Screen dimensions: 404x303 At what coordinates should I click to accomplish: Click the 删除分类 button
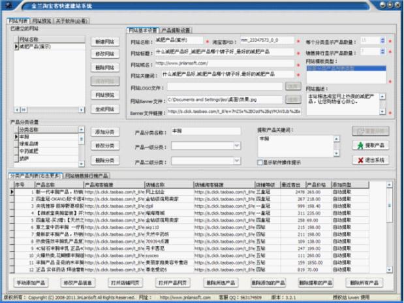click(105, 161)
